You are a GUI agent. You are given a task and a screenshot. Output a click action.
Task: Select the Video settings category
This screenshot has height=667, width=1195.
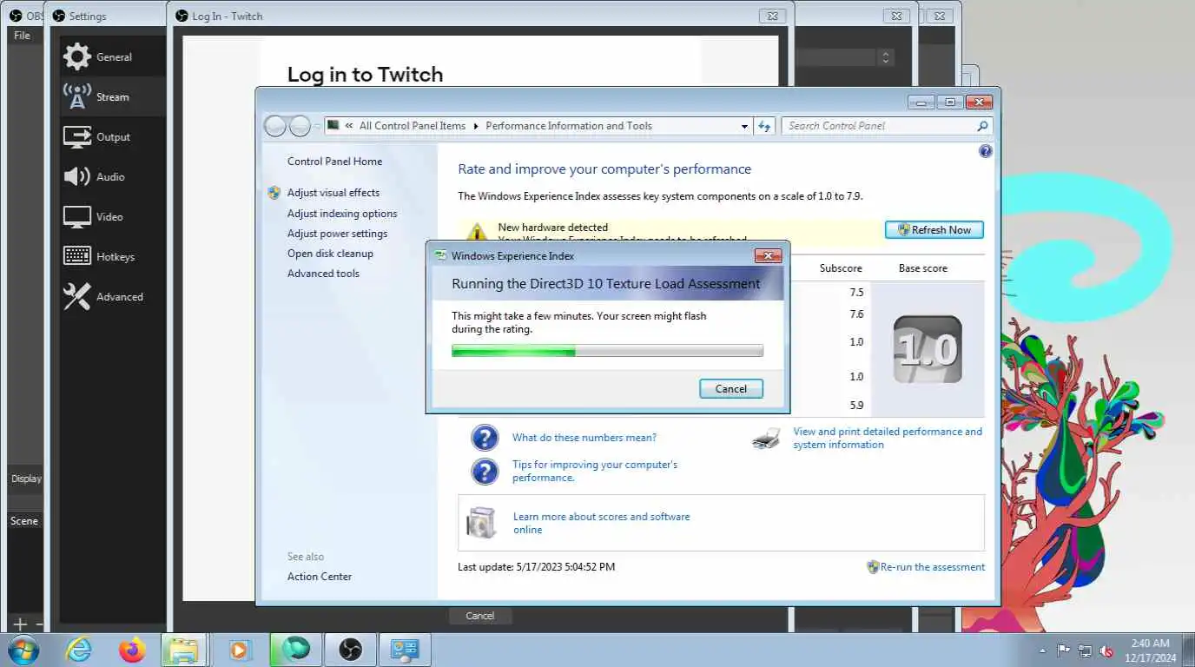click(113, 217)
